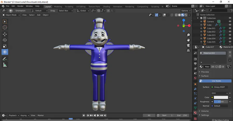Open the Tool properties tab
Screen dimensions: 233x121
(x=195, y=53)
